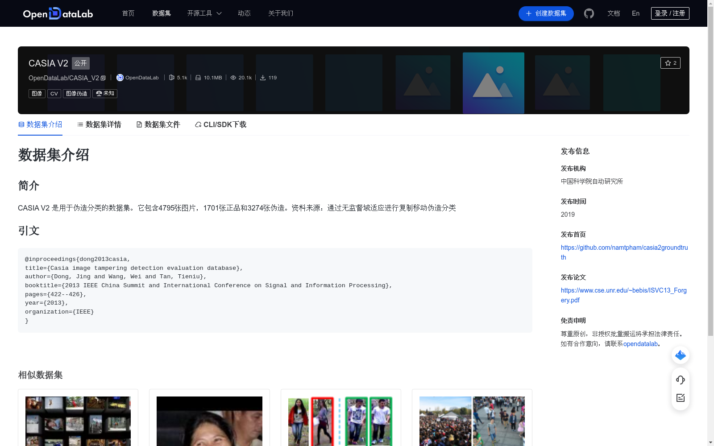This screenshot has height=446, width=714.
Task: Copy the OpenDataLab/CASIA_V2 path
Action: [x=103, y=78]
